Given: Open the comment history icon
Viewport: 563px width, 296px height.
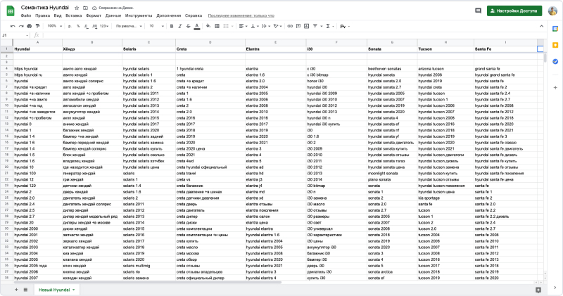Looking at the screenshot, I should click(x=476, y=11).
